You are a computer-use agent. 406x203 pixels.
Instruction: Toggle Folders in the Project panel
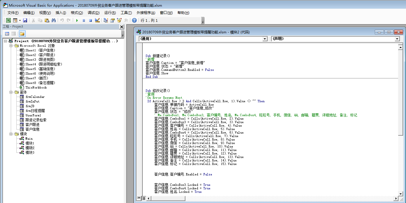point(22,34)
